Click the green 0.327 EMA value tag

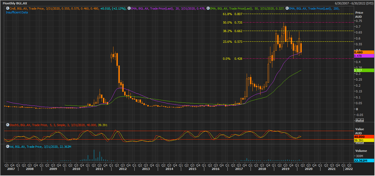[364, 70]
